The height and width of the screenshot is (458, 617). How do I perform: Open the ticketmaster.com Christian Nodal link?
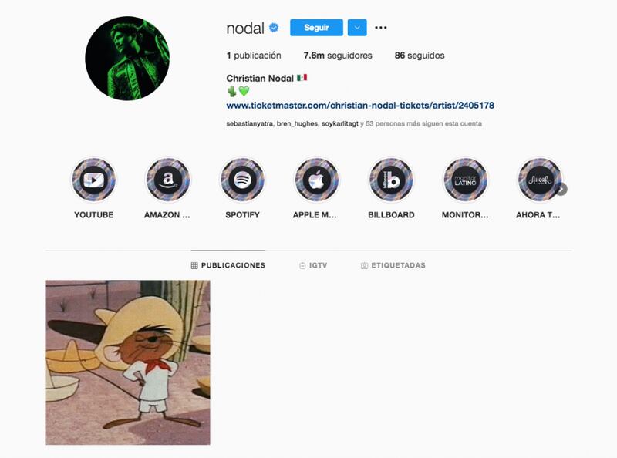point(360,106)
